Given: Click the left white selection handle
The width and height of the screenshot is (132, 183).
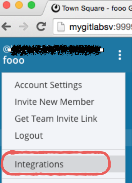Looking at the screenshot, I should point(10,50).
